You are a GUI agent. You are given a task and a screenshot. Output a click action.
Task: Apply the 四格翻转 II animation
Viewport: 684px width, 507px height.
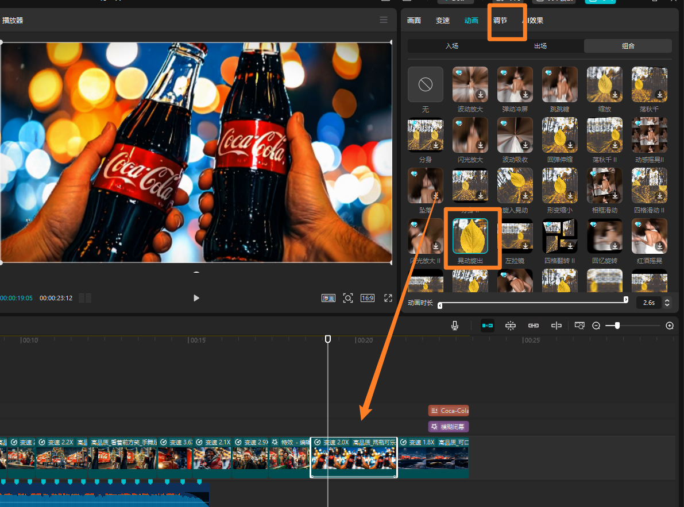[x=560, y=237]
